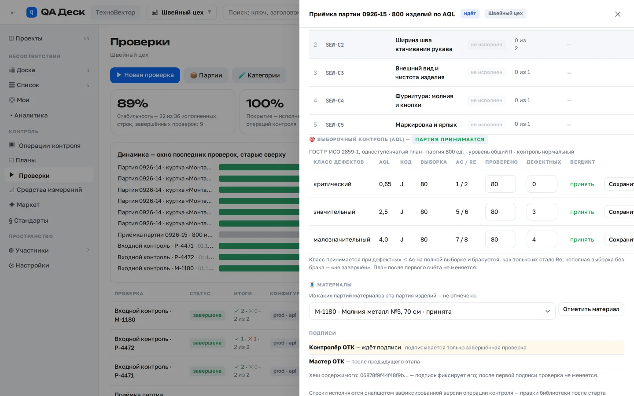Open the Партии button

pos(206,75)
